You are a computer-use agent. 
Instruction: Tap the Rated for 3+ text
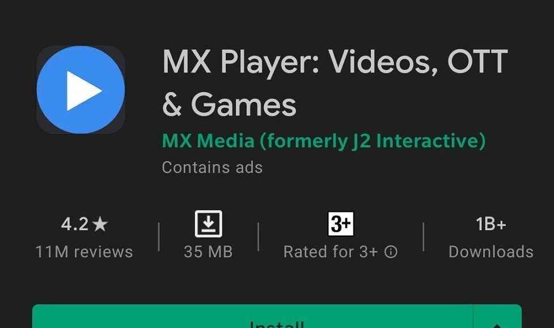pos(331,252)
